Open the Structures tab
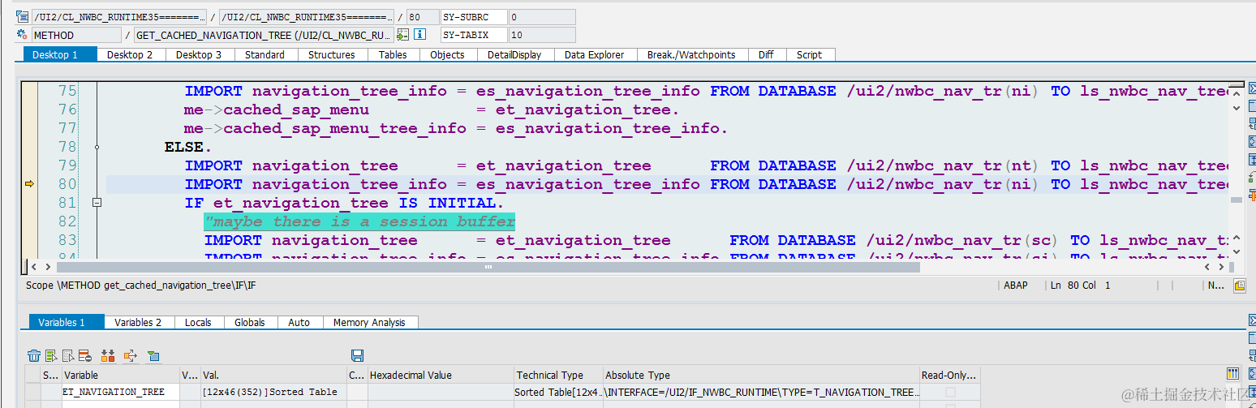The height and width of the screenshot is (408, 1256). coord(331,54)
